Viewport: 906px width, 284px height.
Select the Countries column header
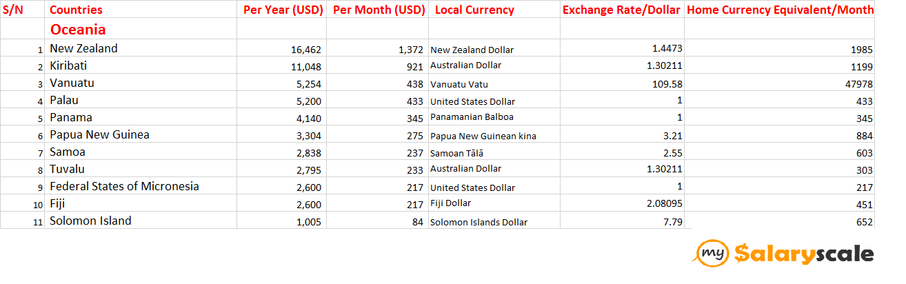76,10
